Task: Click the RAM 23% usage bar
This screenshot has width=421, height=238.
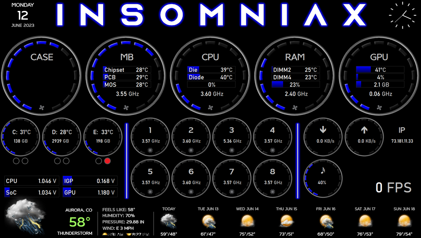Action: pos(295,84)
